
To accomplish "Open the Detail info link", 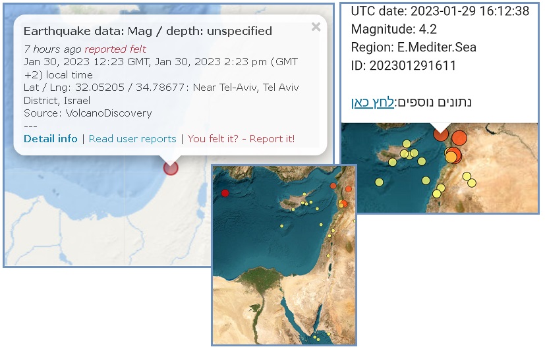I will click(50, 138).
